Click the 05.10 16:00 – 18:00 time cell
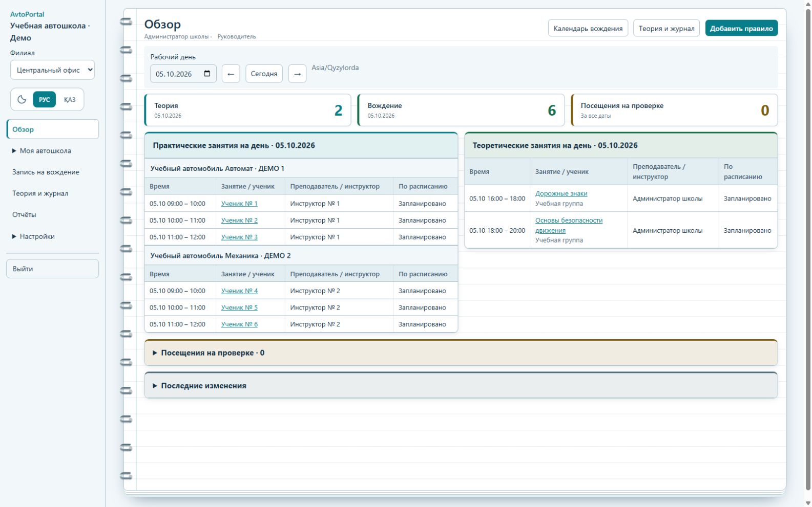812x507 pixels. [x=497, y=199]
